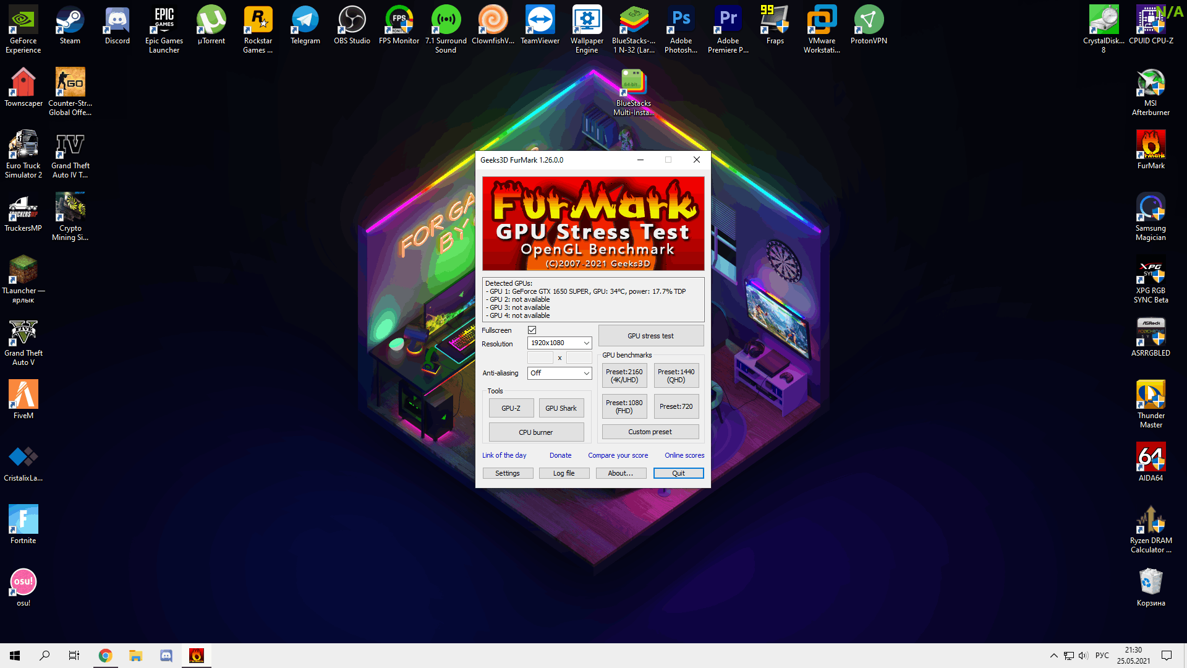Click Custom preset button
This screenshot has height=668, width=1187.
(x=650, y=432)
